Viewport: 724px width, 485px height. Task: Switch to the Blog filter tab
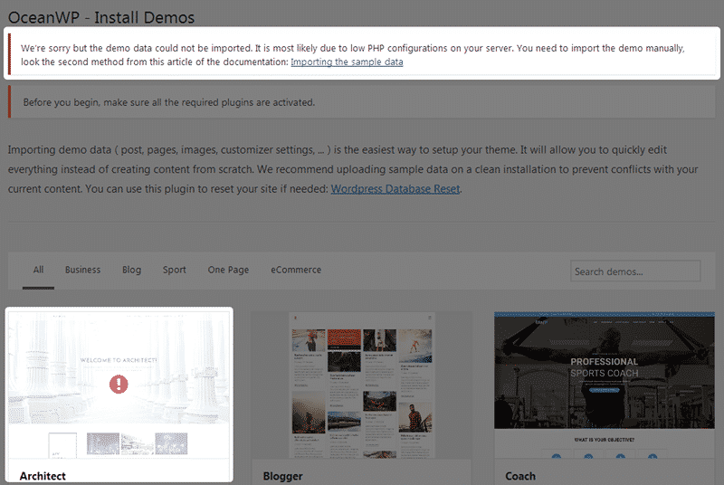coord(131,270)
